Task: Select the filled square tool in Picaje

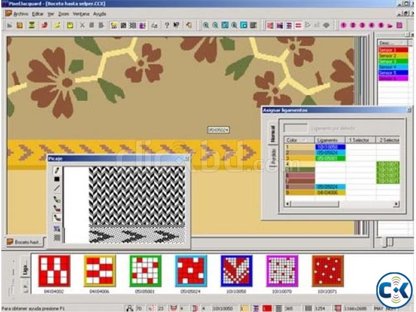Action: tap(57, 179)
